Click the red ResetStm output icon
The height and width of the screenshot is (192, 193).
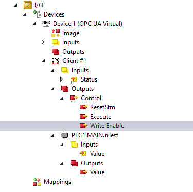[x=83, y=107]
